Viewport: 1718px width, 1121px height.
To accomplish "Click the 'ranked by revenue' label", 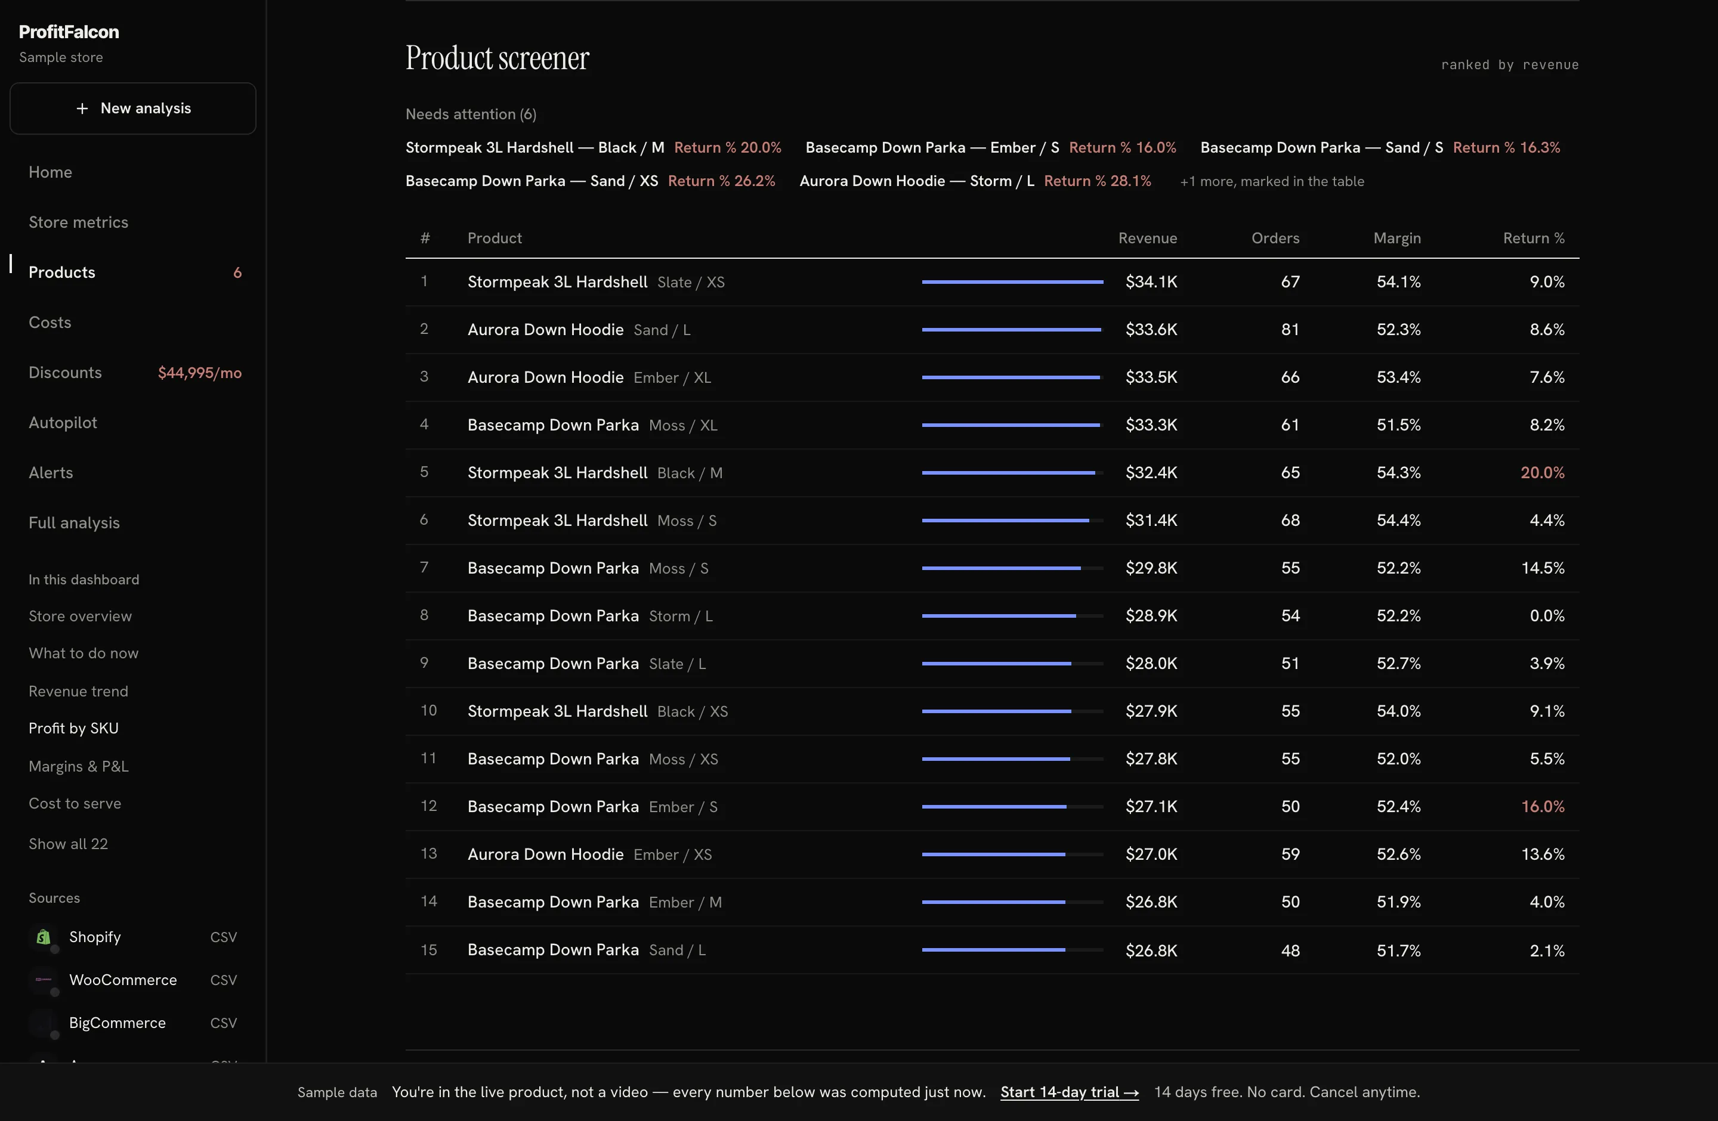I will click(x=1510, y=64).
